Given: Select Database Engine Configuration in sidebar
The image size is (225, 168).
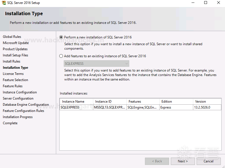Looking at the screenshot, I should click(x=26, y=105).
